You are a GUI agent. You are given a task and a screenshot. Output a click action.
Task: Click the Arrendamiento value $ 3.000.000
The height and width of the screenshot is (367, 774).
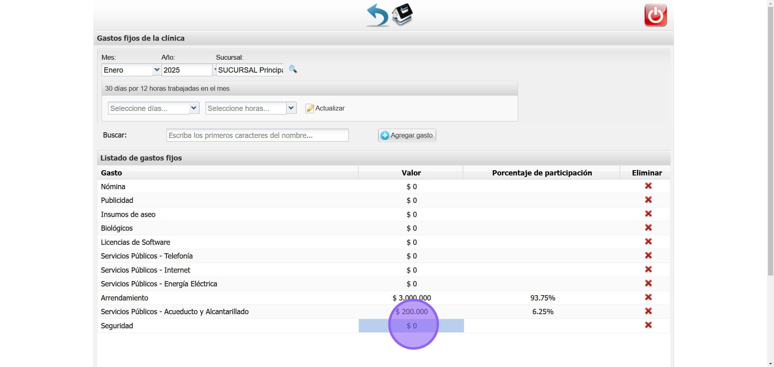tap(412, 298)
